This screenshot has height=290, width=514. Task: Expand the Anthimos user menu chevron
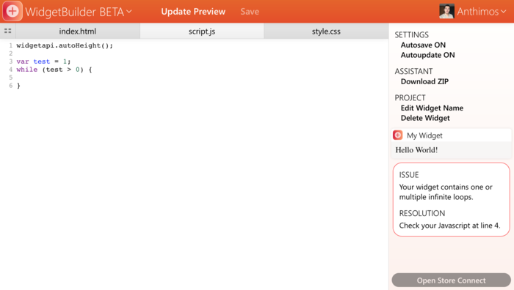(503, 12)
